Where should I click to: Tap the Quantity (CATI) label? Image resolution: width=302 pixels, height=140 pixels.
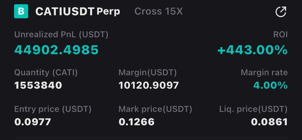(46, 73)
